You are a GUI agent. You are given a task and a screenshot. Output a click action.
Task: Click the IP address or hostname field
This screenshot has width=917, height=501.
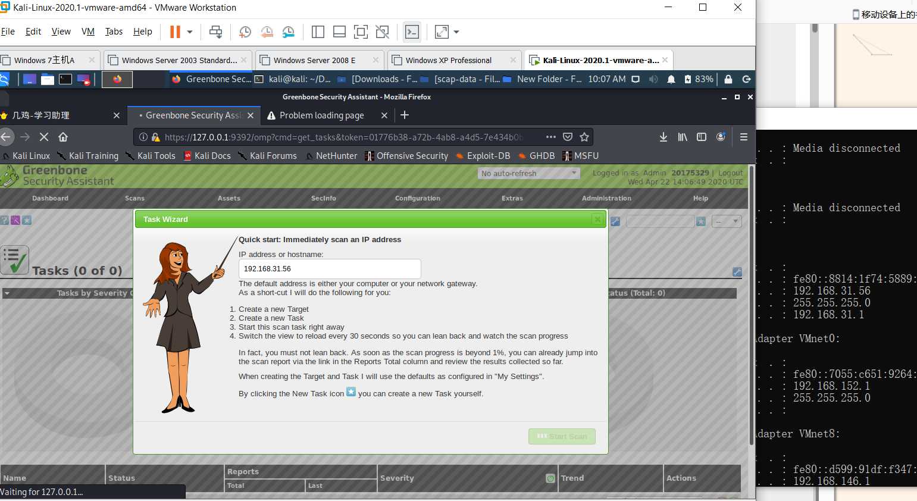pyautogui.click(x=330, y=269)
